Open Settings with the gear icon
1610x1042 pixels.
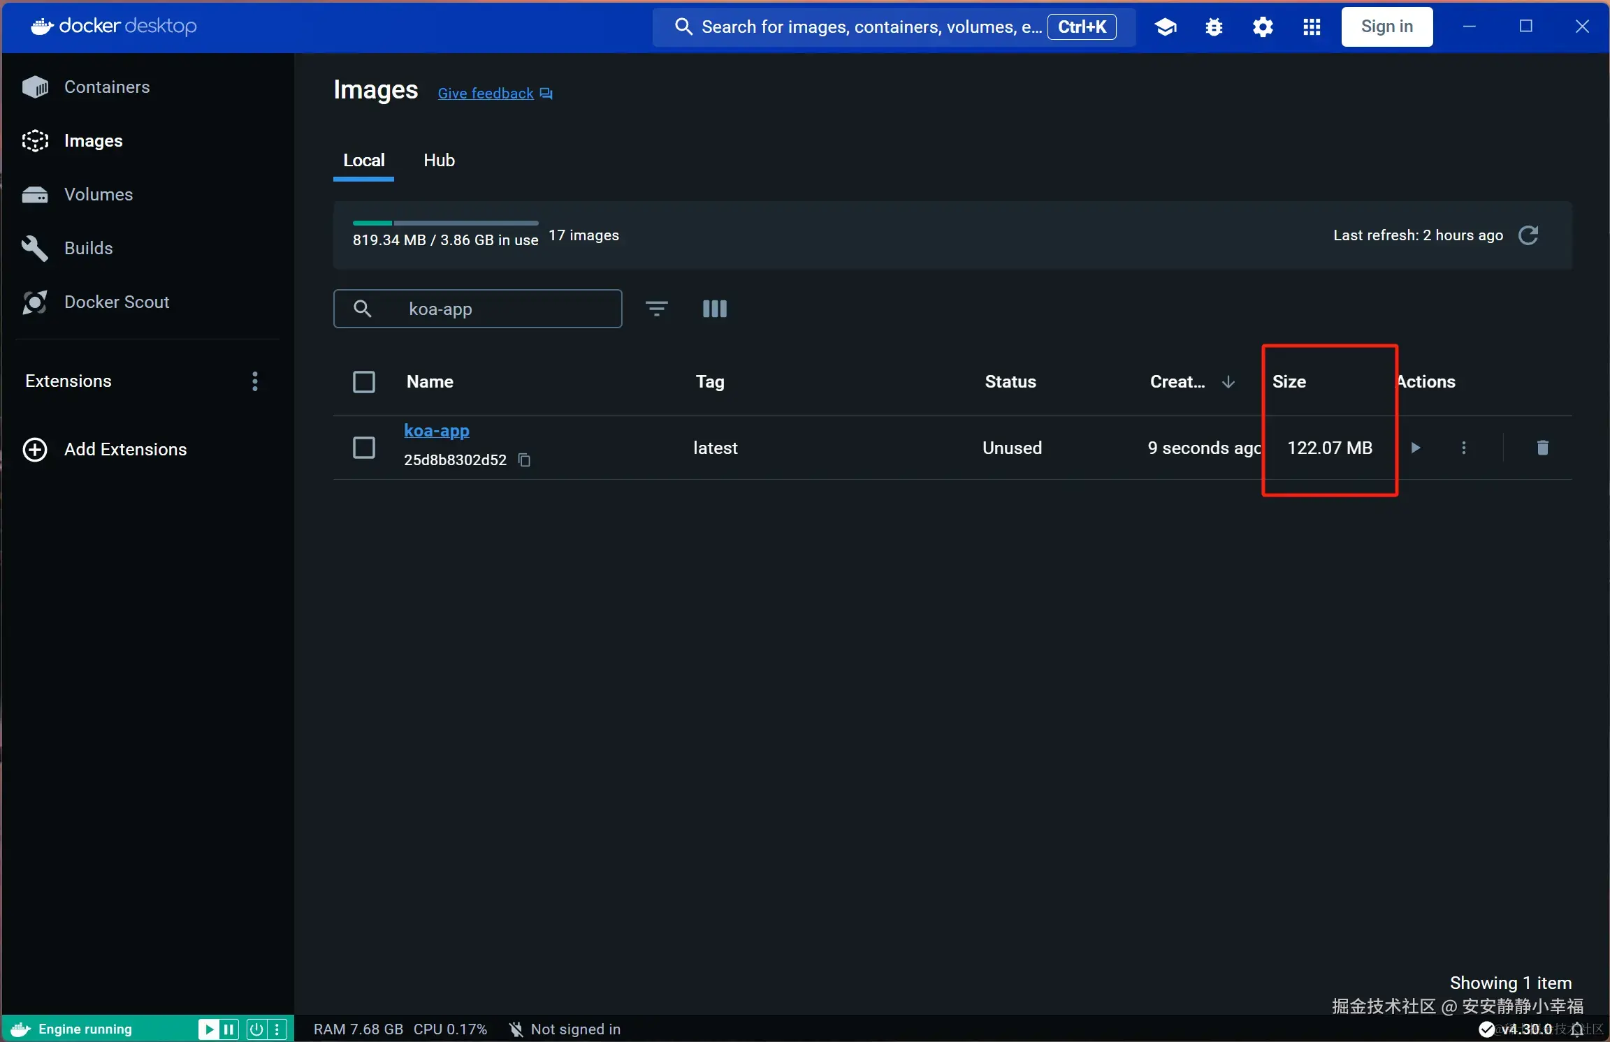point(1263,27)
